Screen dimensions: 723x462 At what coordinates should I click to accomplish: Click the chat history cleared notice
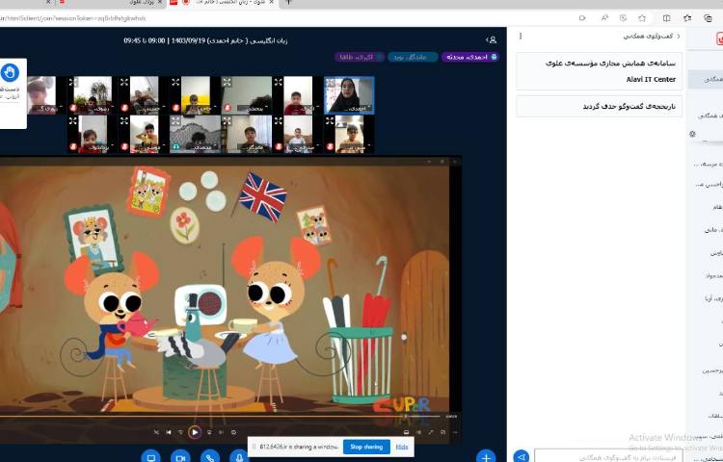599,106
